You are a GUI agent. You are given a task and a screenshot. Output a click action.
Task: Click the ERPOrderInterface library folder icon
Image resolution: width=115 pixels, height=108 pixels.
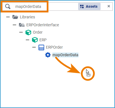pos(22,25)
